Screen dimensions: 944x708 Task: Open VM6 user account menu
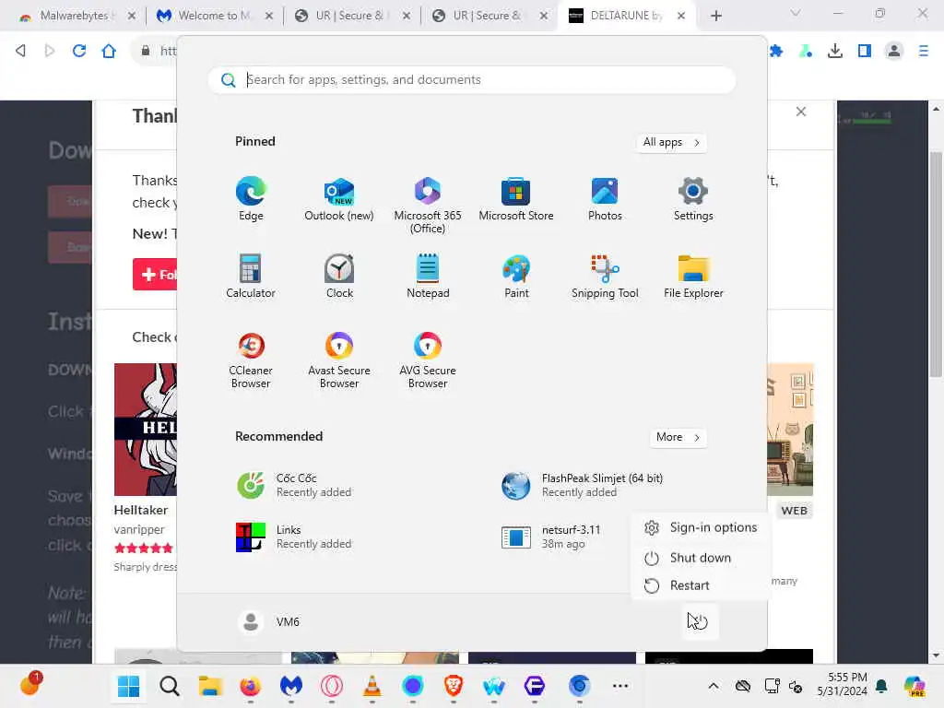(268, 621)
